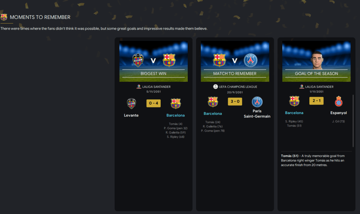Select the Barcelona name under the Biggest Win card
The width and height of the screenshot is (360, 214).
[x=175, y=115]
